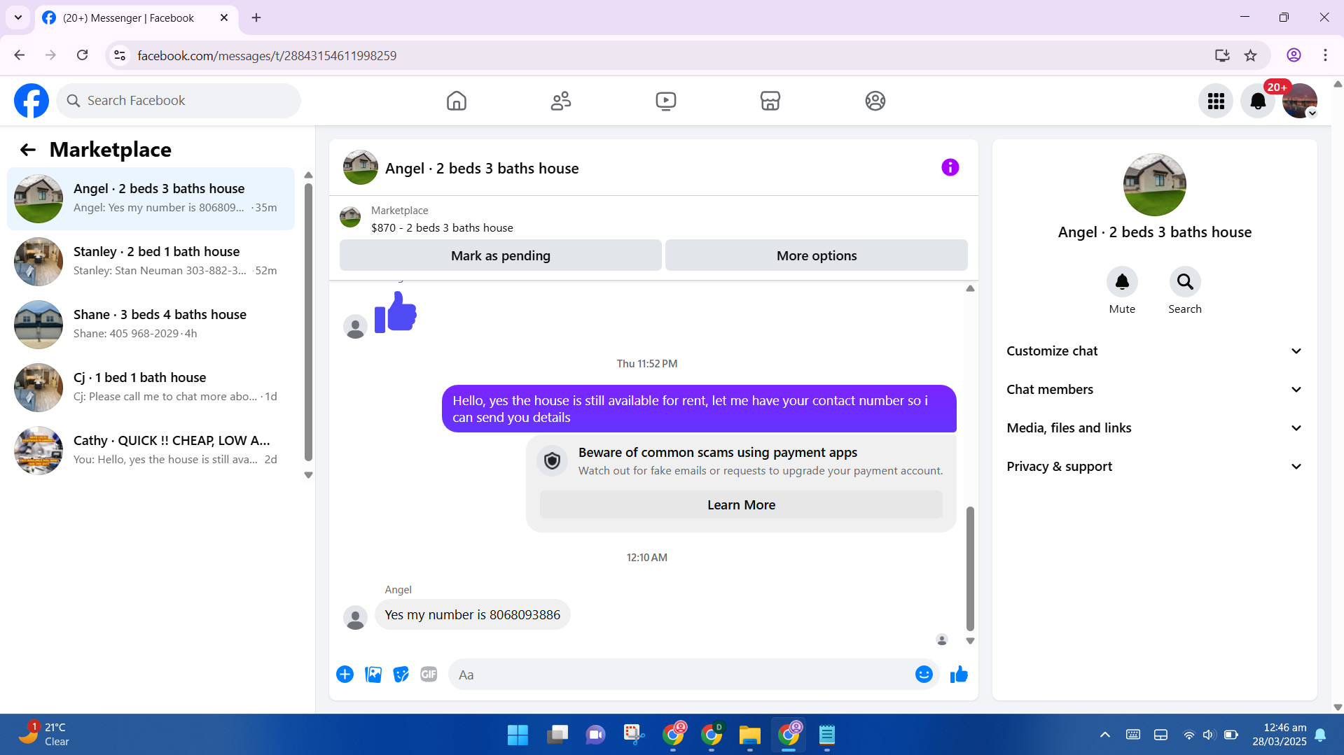Search in conversation magnifier icon
This screenshot has height=755, width=1344.
1185,282
